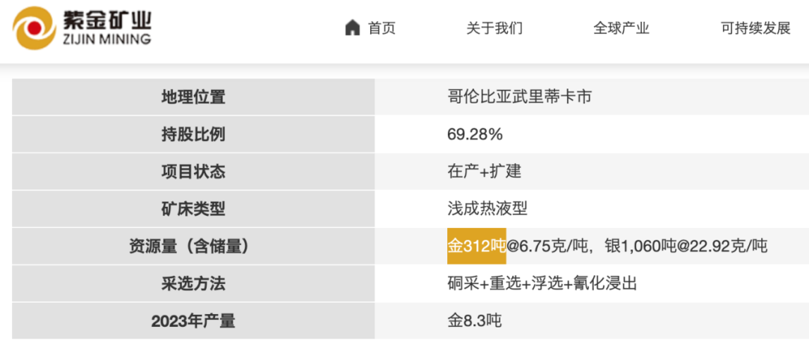
Task: Click the 硐采+重选+浮选+氰化浸出 method value
Action: coord(542,283)
